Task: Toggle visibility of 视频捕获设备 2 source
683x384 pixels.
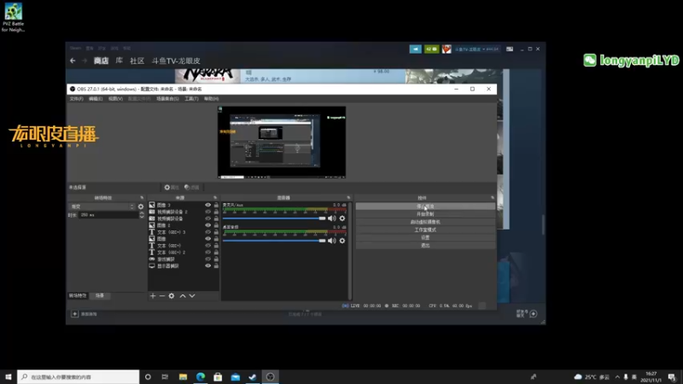Action: coord(207,212)
